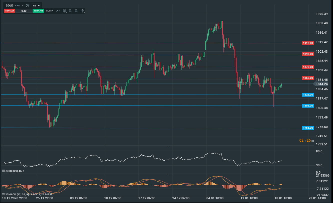Screen dimensions: 333x203
Task: Click the 11.01 10:00 time axis label
Action: 249,198
